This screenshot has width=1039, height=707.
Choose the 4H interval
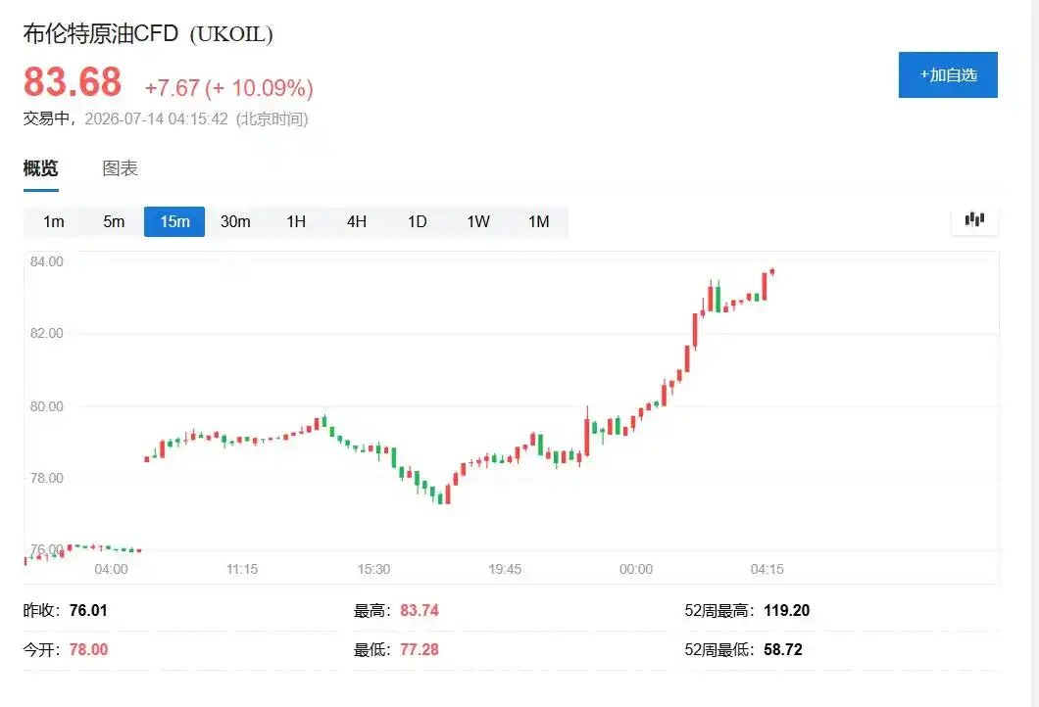357,221
